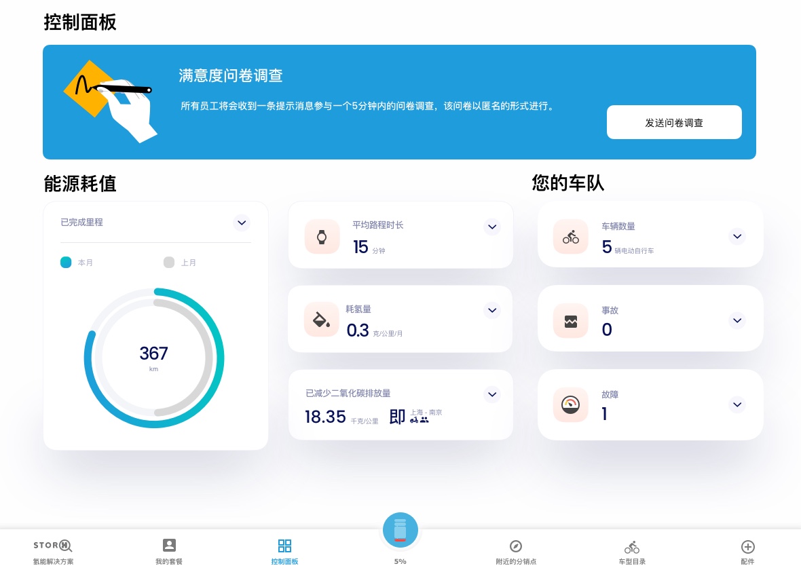Go to 氢能解决方案 via the STORH logo
This screenshot has width=801, height=570.
[x=53, y=546]
